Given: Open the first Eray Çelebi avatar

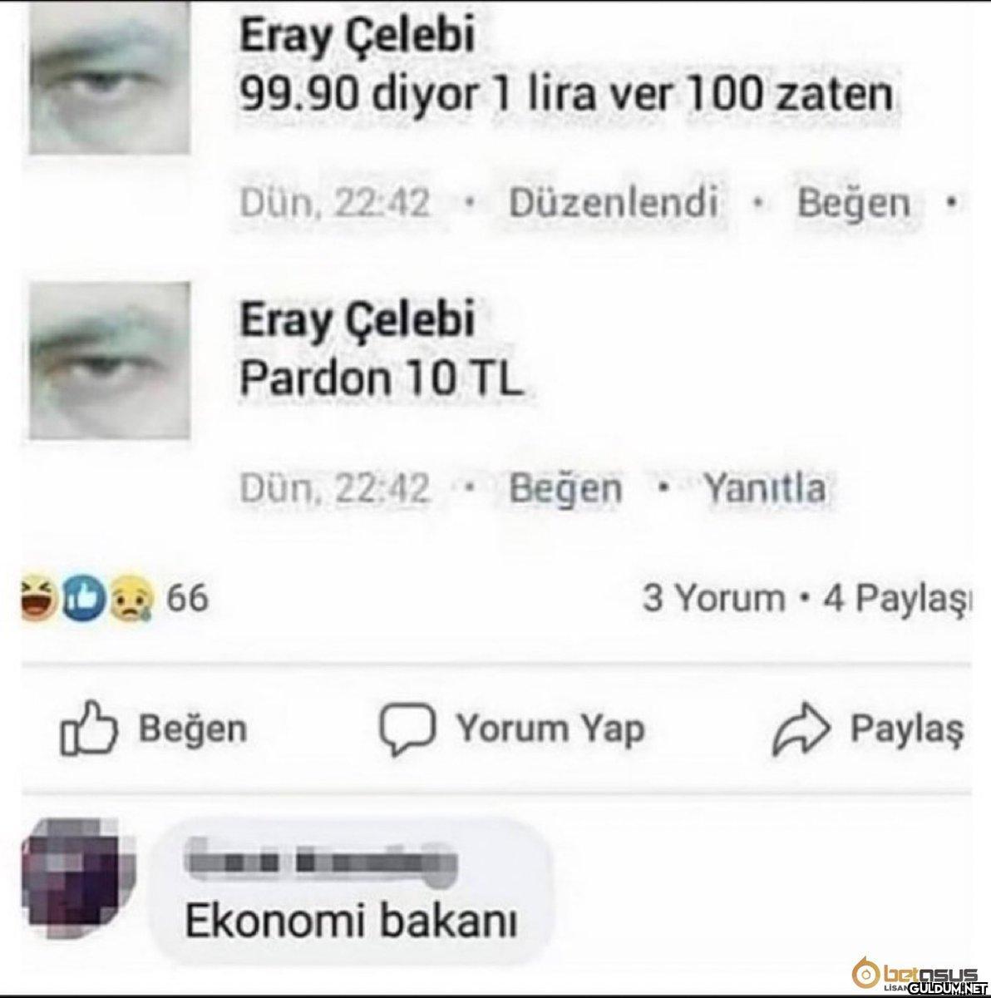Looking at the screenshot, I should (109, 77).
